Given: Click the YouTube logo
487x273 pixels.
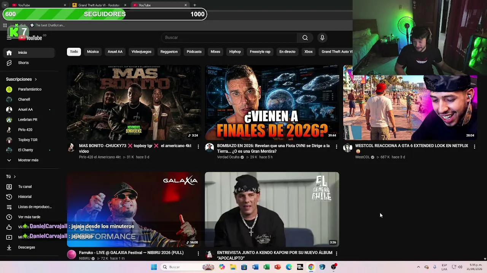Looking at the screenshot, I should point(31,38).
